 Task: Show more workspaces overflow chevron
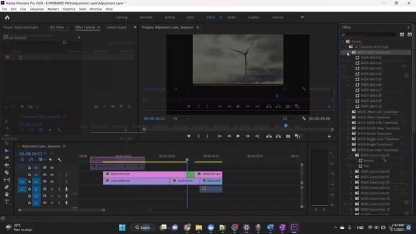302,18
